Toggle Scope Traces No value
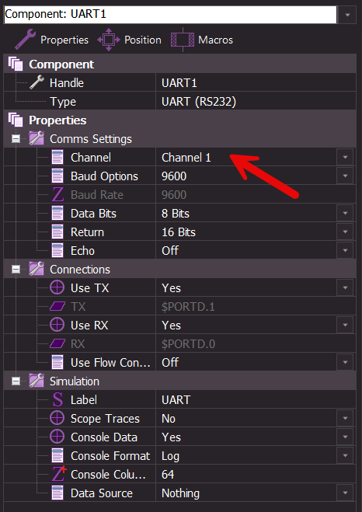 click(x=256, y=419)
